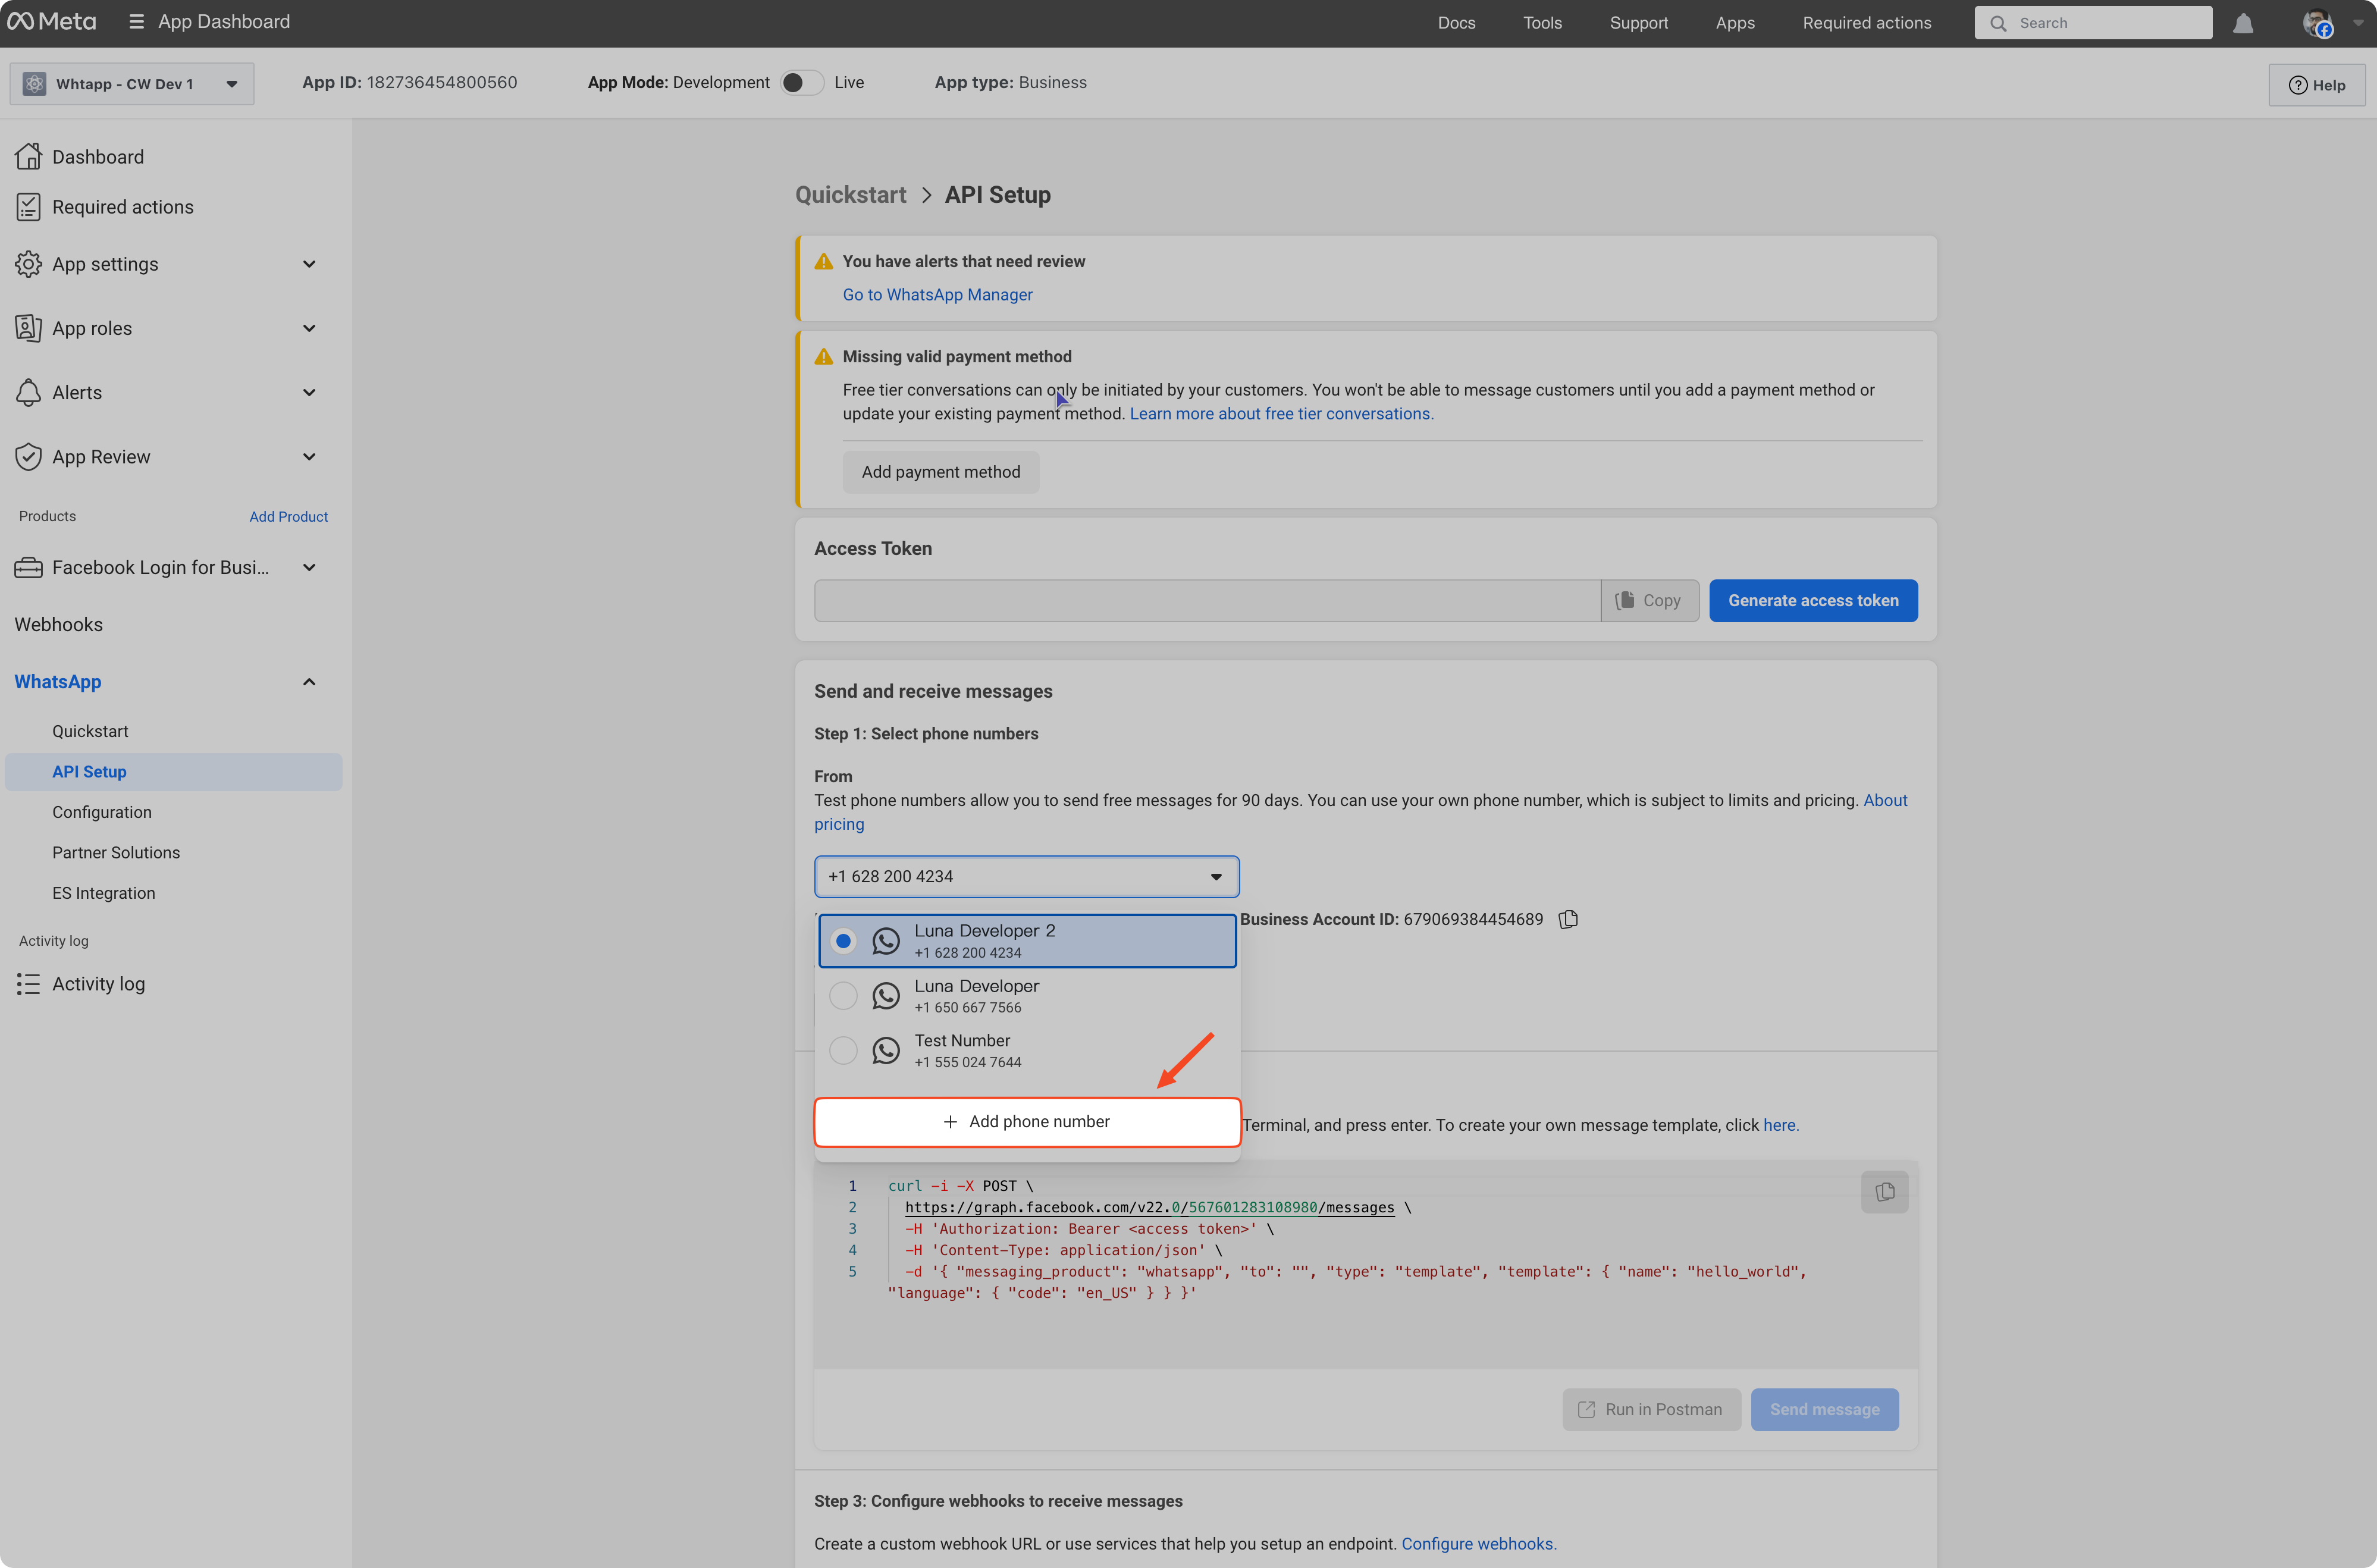
Task: Open the Whtapp - CW Dev 1 app selector
Action: point(131,84)
